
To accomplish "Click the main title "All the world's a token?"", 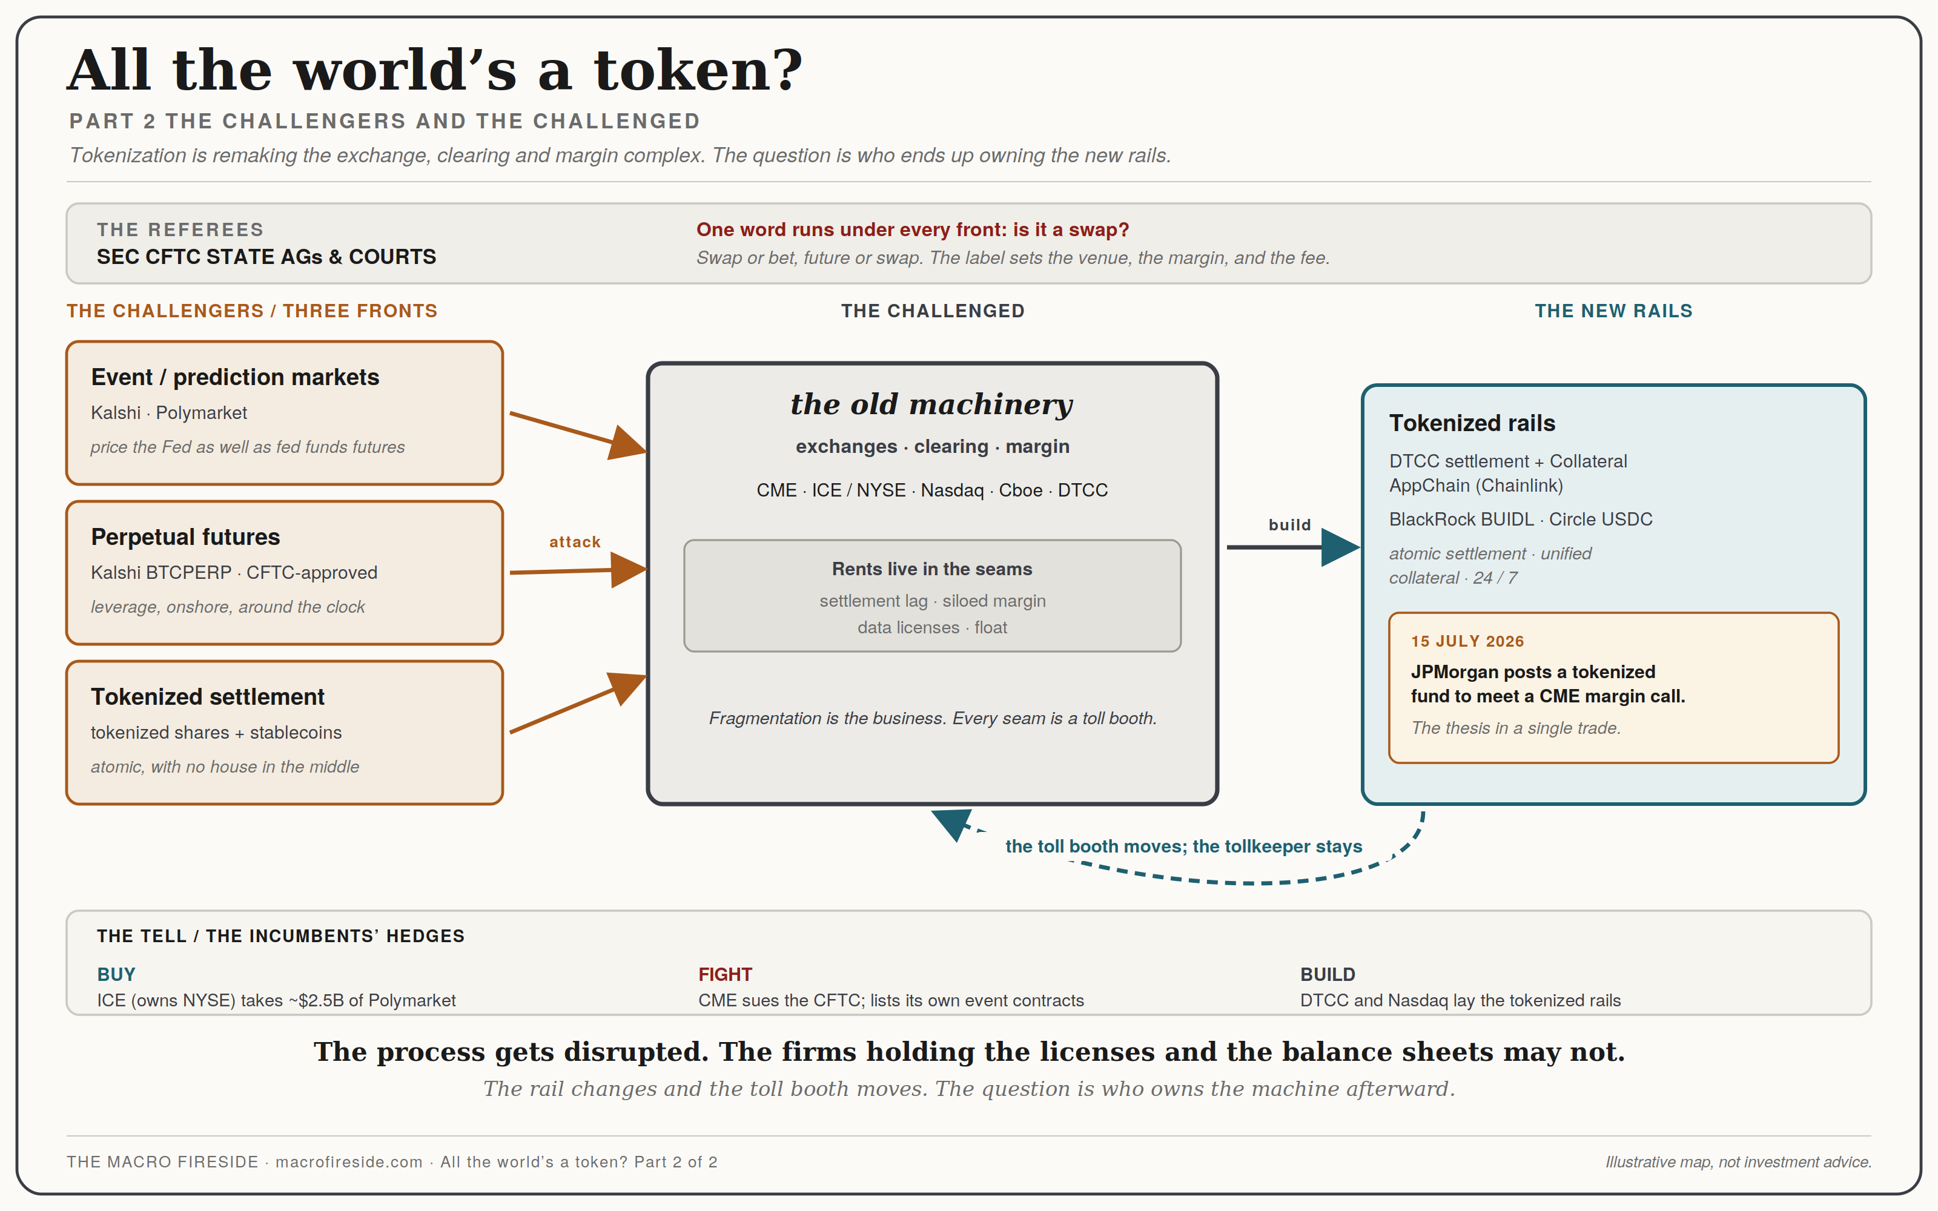I will coord(435,70).
